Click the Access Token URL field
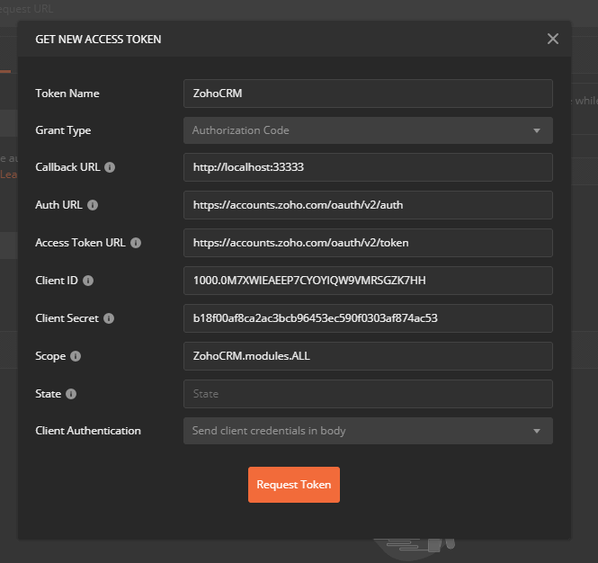The height and width of the screenshot is (563, 598). tap(367, 243)
